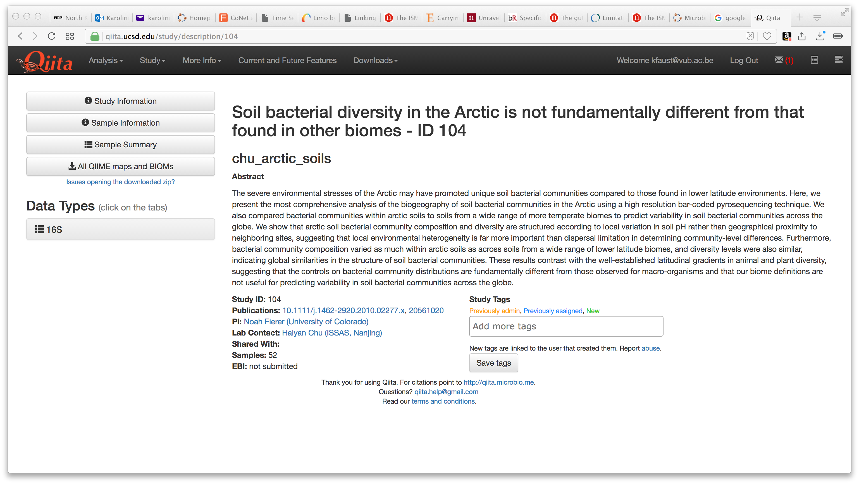Select the 16S data type tab

tap(120, 229)
